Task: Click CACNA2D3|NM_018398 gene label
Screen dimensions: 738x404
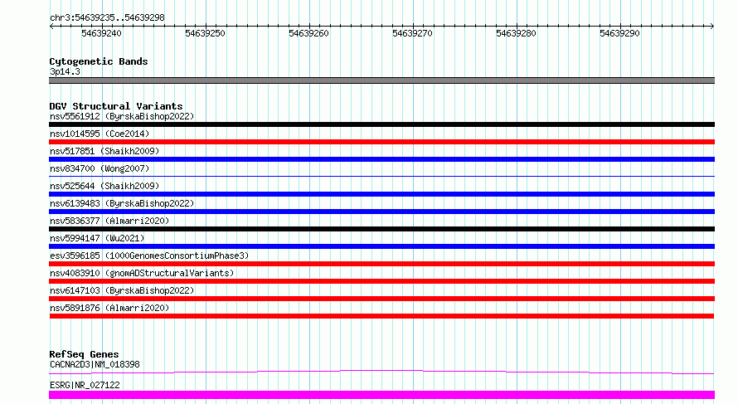Action: click(95, 364)
